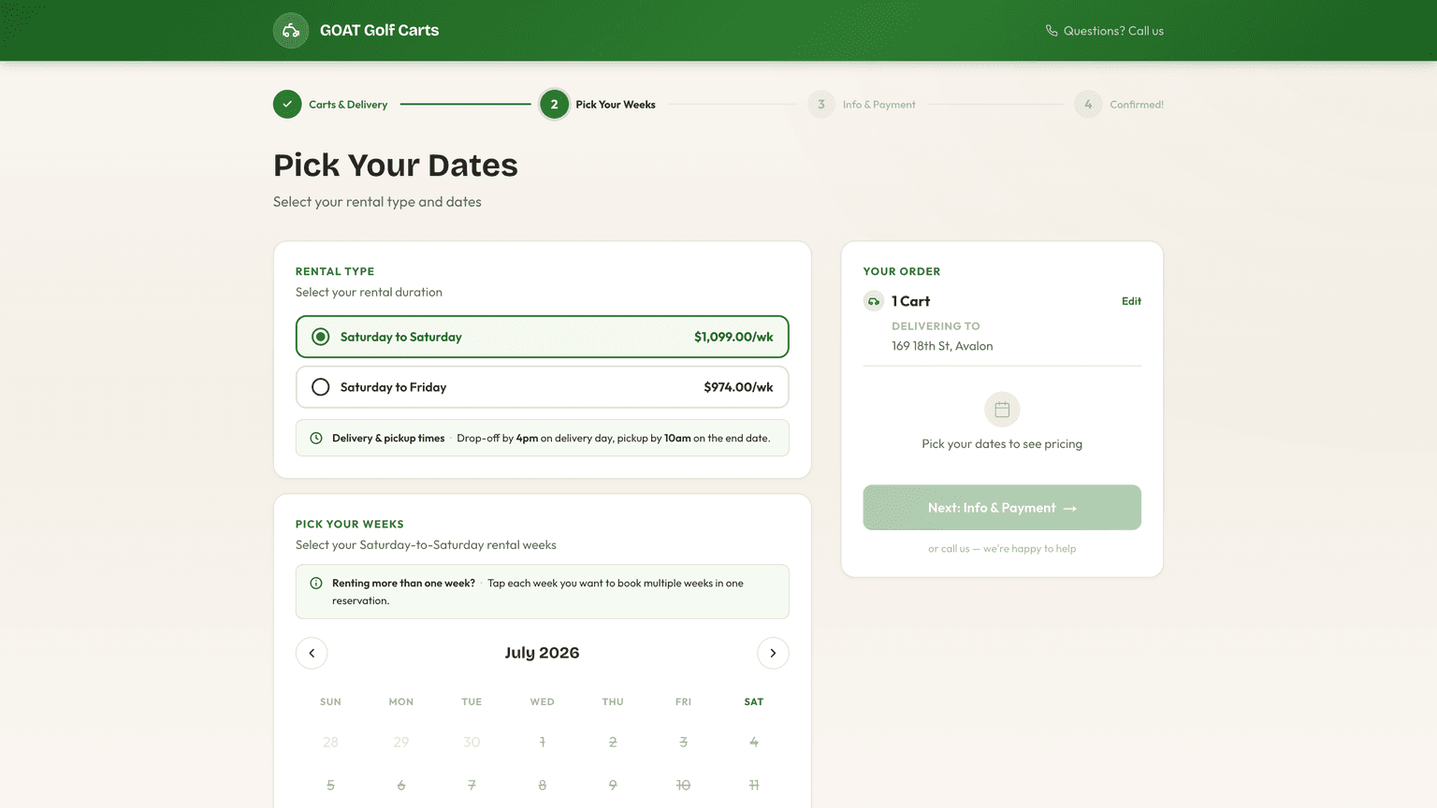Go to previous month with left chevron

(x=312, y=653)
